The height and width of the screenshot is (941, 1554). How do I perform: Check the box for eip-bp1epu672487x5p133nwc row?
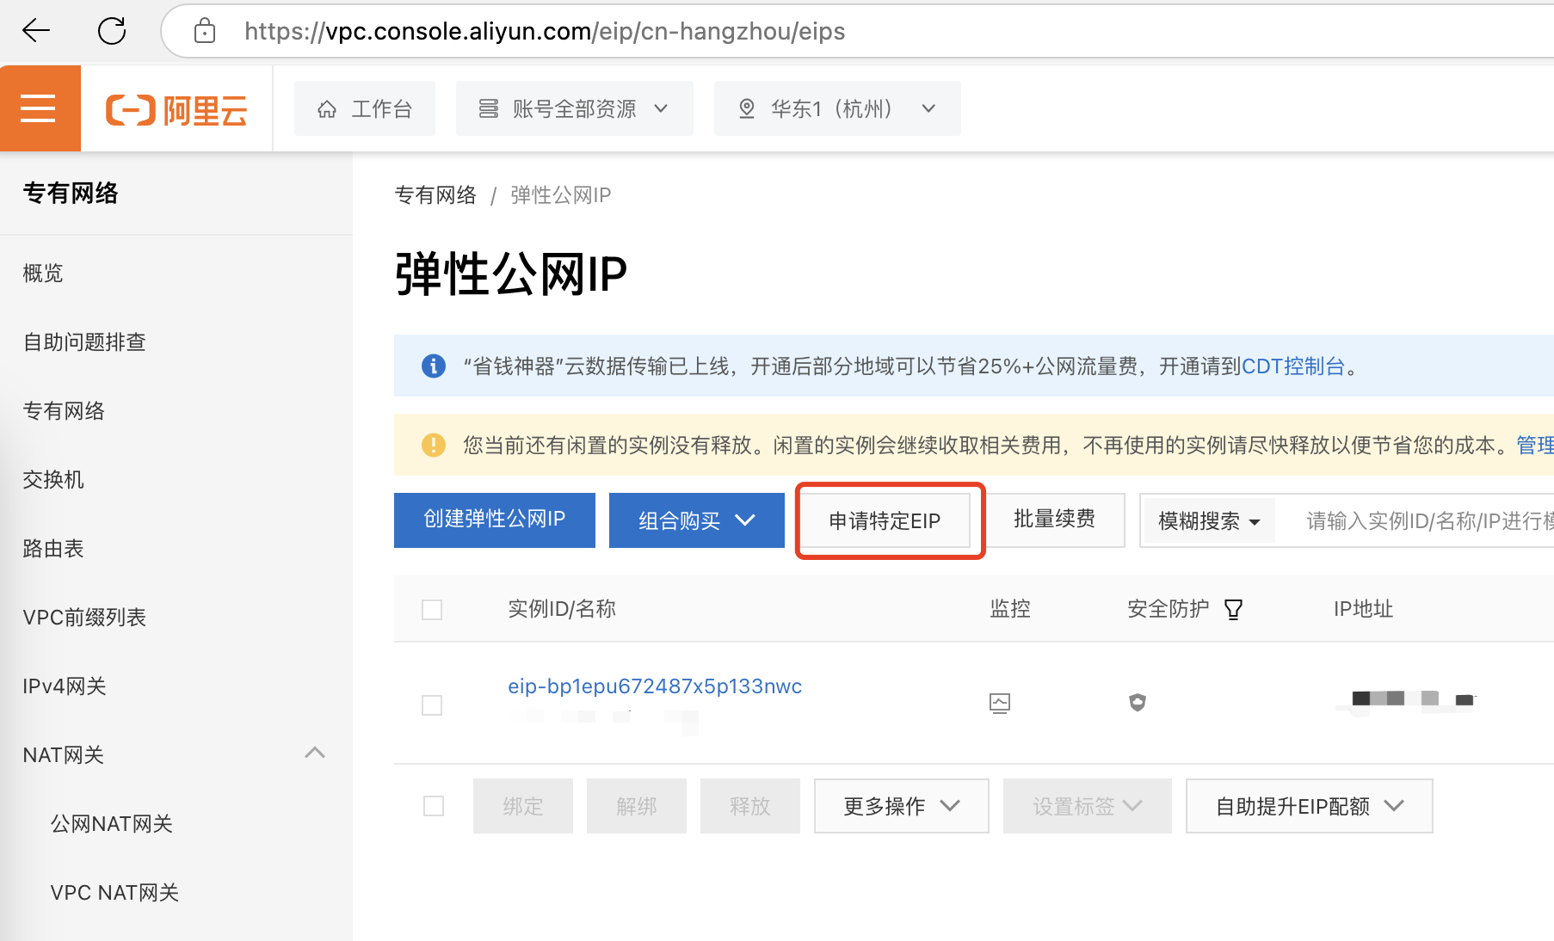point(432,705)
